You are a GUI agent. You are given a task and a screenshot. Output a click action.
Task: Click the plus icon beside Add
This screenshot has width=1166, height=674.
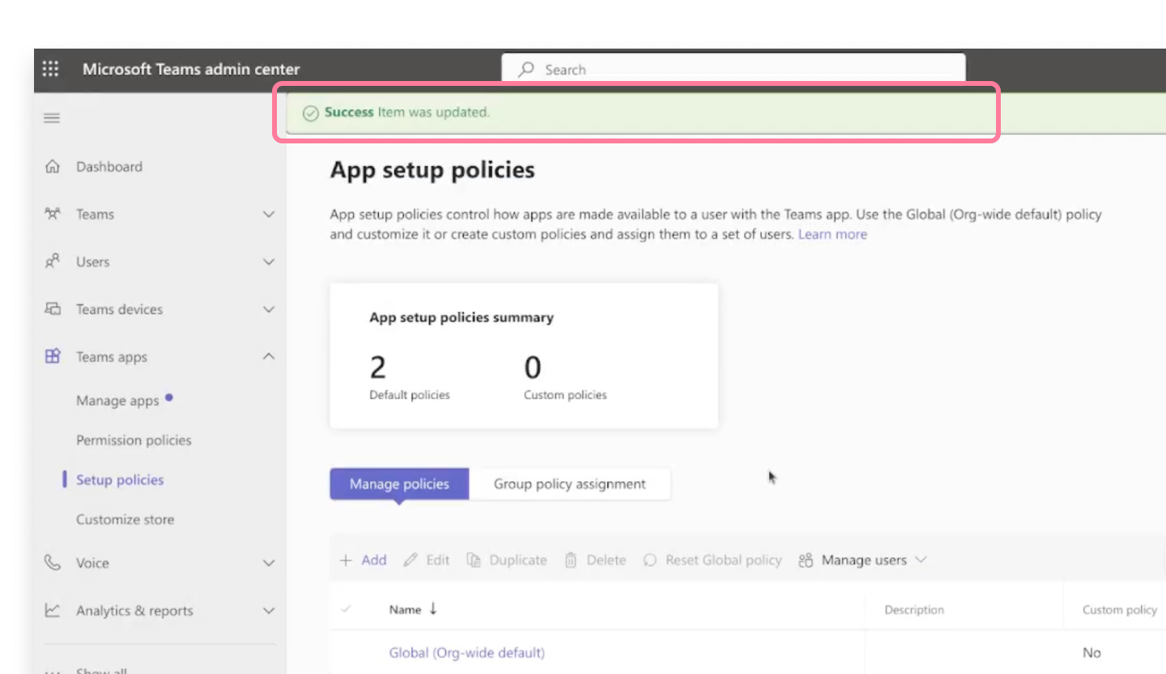click(x=347, y=560)
